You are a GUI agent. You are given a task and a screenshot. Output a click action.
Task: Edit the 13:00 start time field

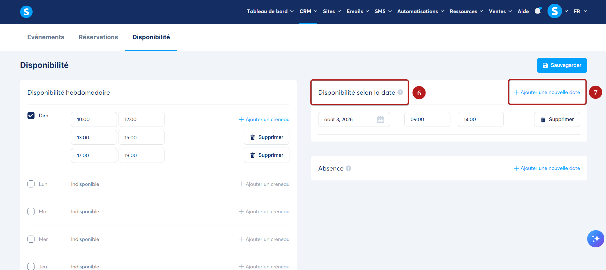coord(94,137)
